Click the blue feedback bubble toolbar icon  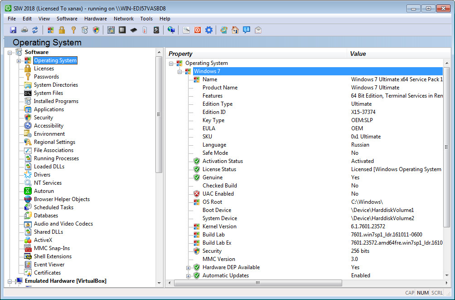[247, 30]
